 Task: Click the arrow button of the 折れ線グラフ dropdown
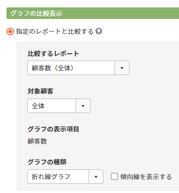coord(96,176)
